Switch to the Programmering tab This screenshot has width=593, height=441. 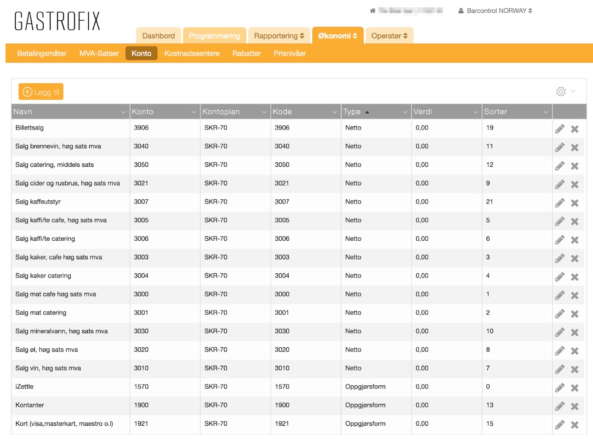pyautogui.click(x=214, y=36)
